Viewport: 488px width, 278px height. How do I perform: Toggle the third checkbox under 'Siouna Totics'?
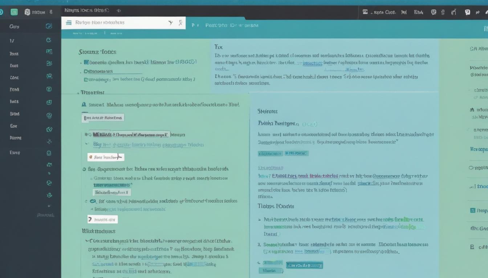[x=86, y=79]
